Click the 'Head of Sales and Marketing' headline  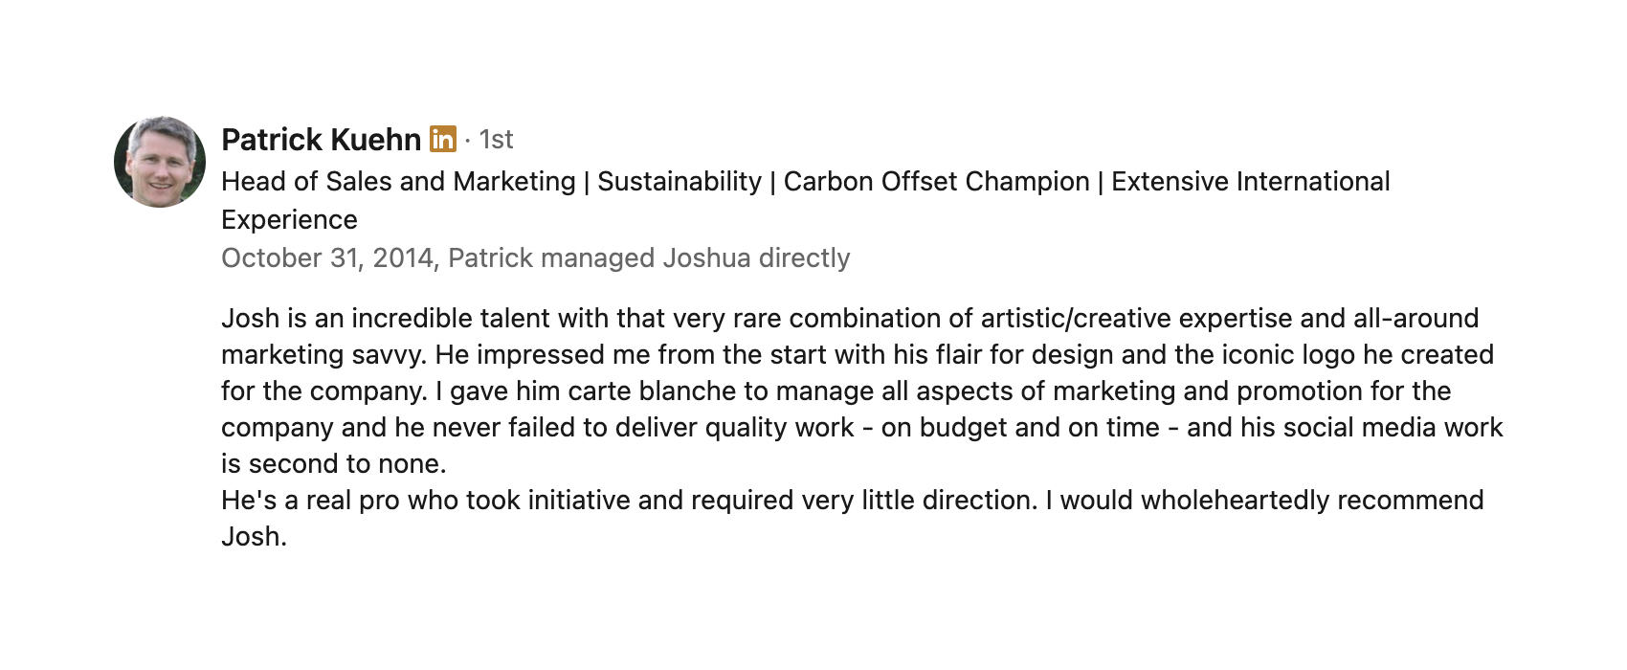(398, 182)
